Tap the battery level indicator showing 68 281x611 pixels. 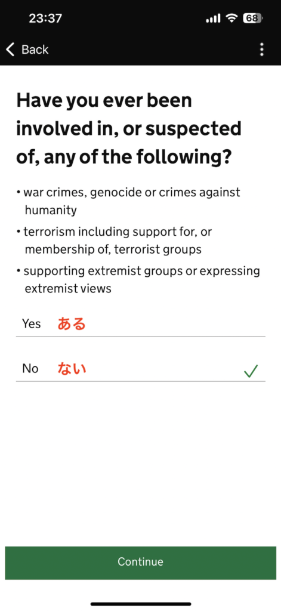tap(252, 18)
